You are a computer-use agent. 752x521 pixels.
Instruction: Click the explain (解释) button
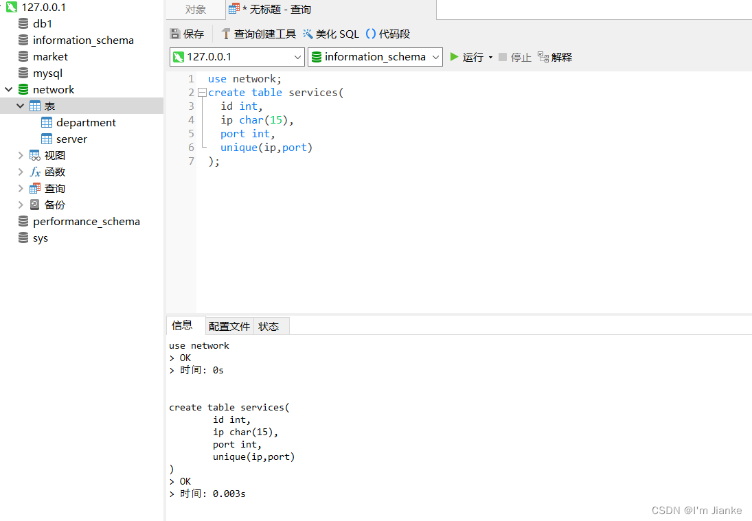[x=555, y=57]
